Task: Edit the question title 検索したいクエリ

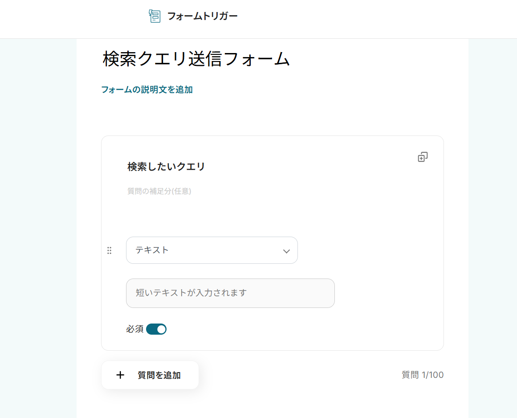Action: tap(166, 167)
